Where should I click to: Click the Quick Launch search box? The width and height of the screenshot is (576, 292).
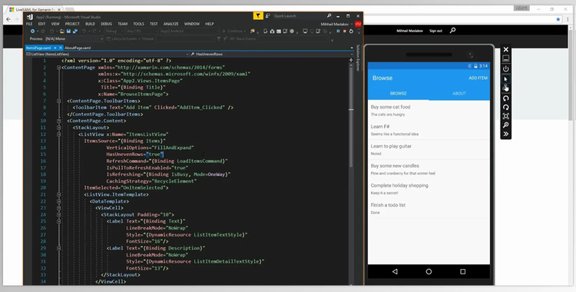302,16
